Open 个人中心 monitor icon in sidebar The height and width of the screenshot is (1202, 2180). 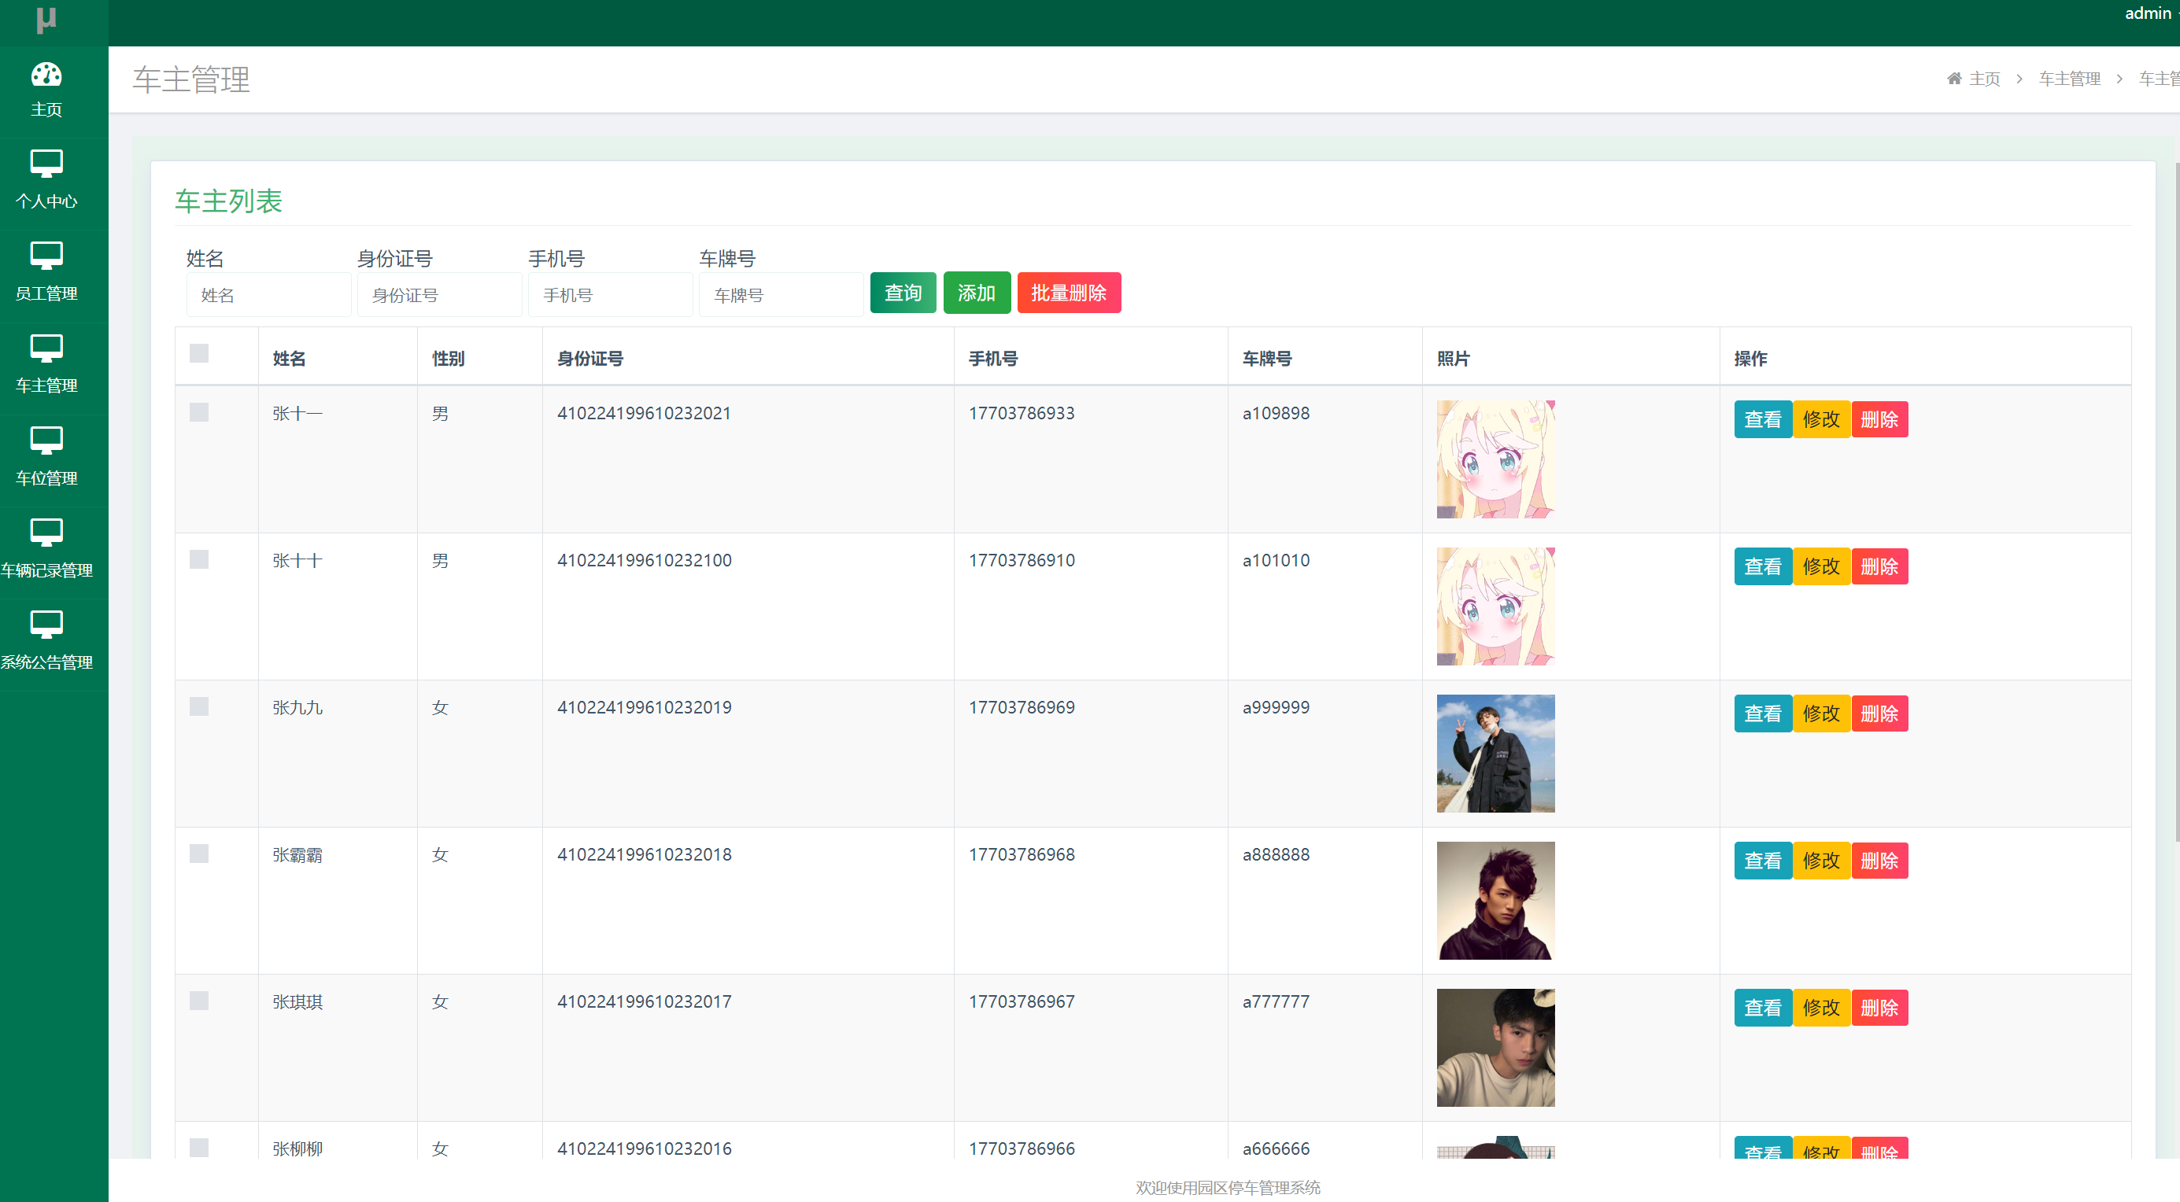coord(46,164)
